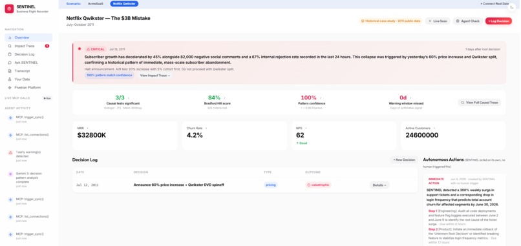
Task: Click info icon beside 100% pattern confidence
Action: click(x=321, y=98)
